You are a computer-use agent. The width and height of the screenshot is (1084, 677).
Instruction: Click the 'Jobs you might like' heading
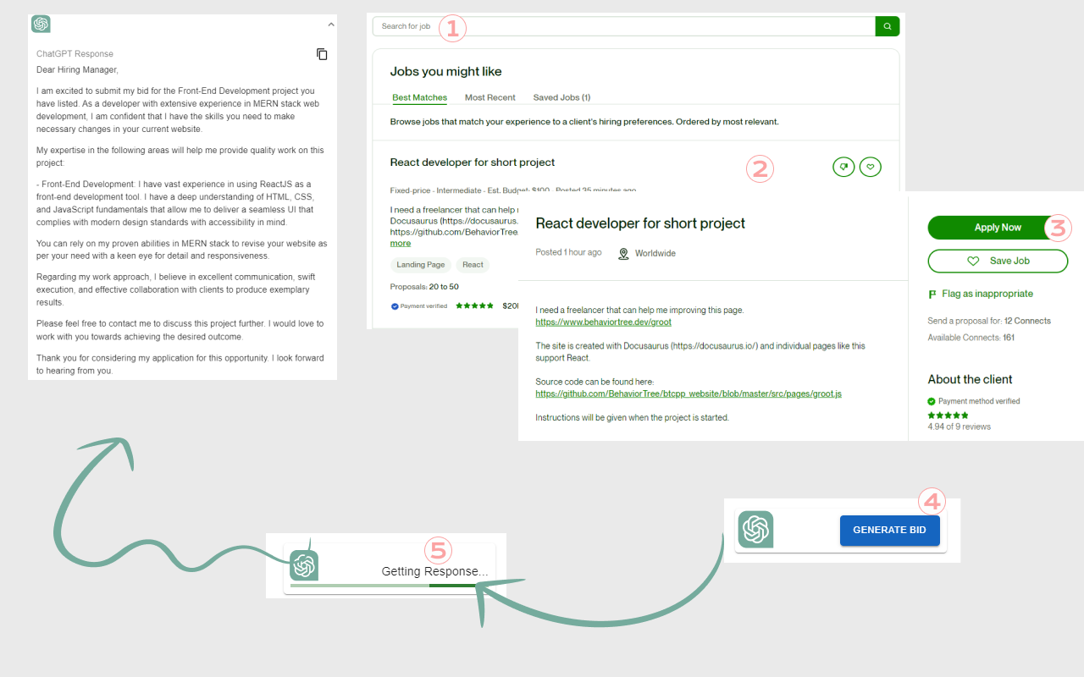[x=446, y=72]
